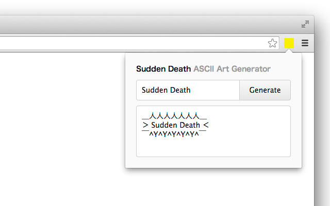The width and height of the screenshot is (330, 206).
Task: Click the empty white page area
Action: point(62,129)
